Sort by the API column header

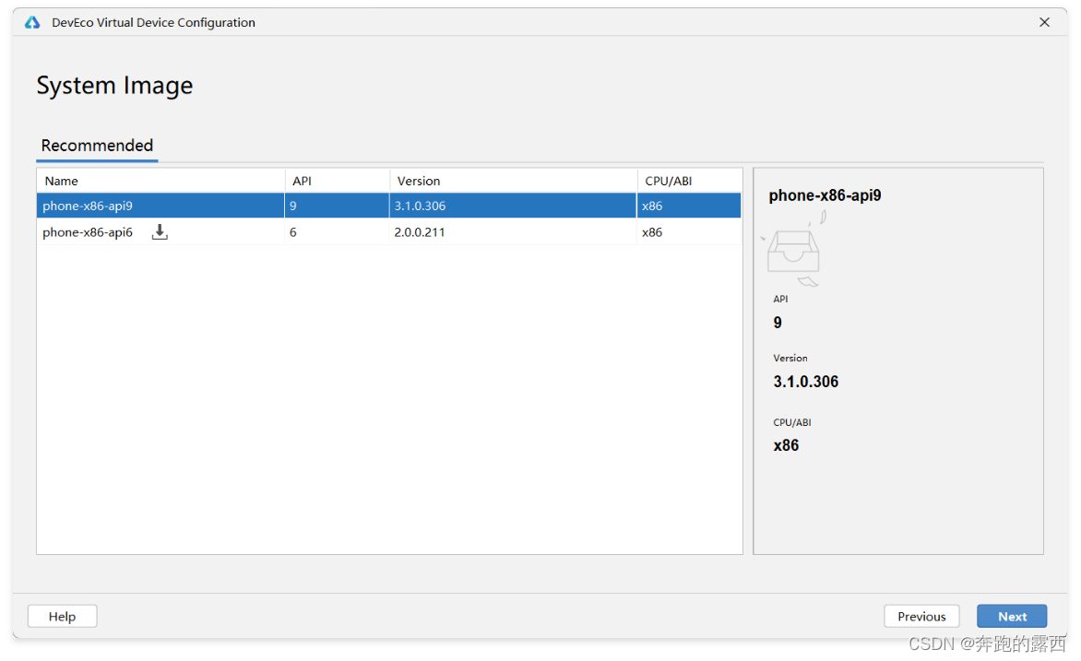338,181
